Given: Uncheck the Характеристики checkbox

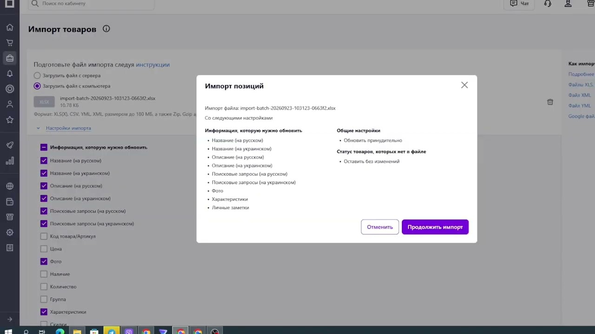Looking at the screenshot, I should click(x=44, y=312).
